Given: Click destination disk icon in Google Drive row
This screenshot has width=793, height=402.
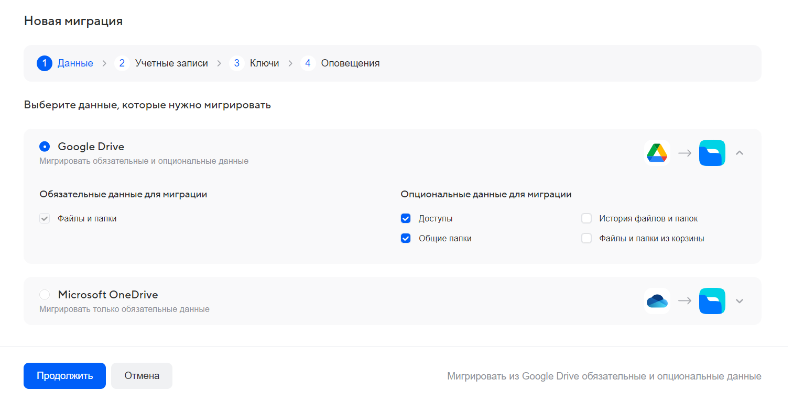Looking at the screenshot, I should [x=712, y=153].
